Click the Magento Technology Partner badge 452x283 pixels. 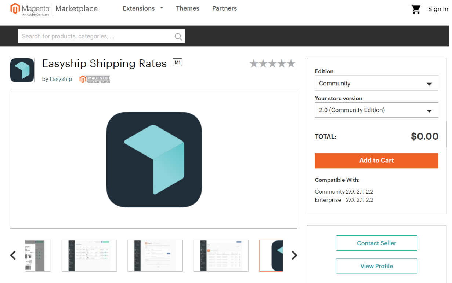[x=95, y=79]
